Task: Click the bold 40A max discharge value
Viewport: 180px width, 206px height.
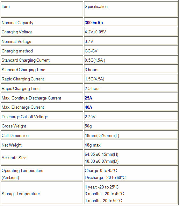Action: [x=88, y=107]
